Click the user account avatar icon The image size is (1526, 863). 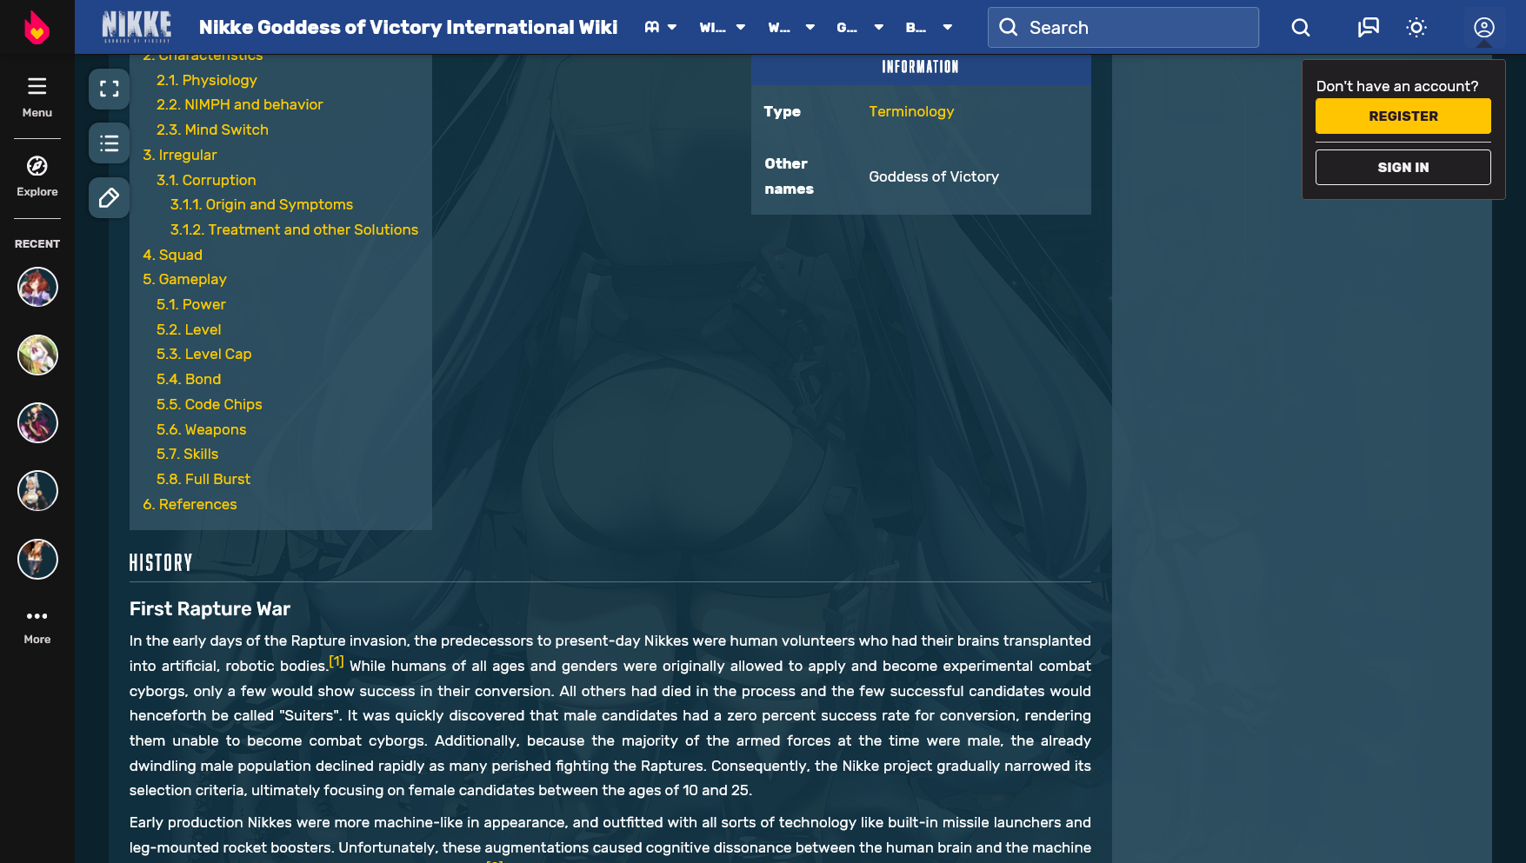coord(1484,28)
